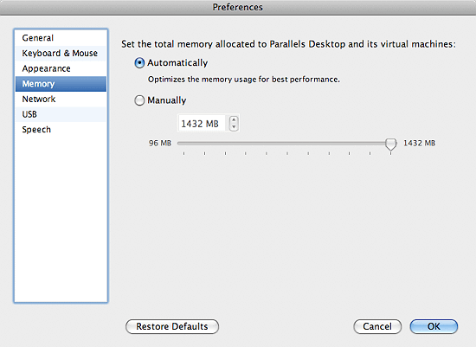Choose the Automatically radio option
Image resolution: width=476 pixels, height=347 pixels.
point(139,63)
